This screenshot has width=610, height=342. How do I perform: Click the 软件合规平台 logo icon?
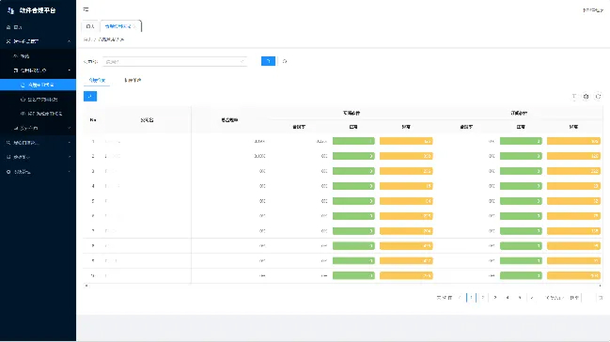[11, 10]
